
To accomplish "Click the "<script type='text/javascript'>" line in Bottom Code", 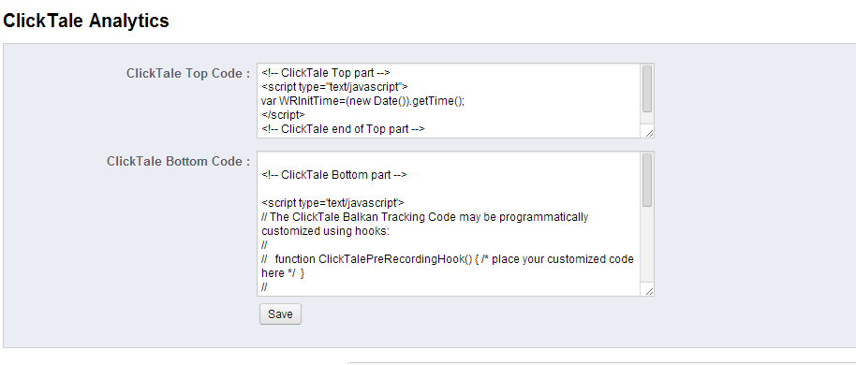I will tap(332, 203).
